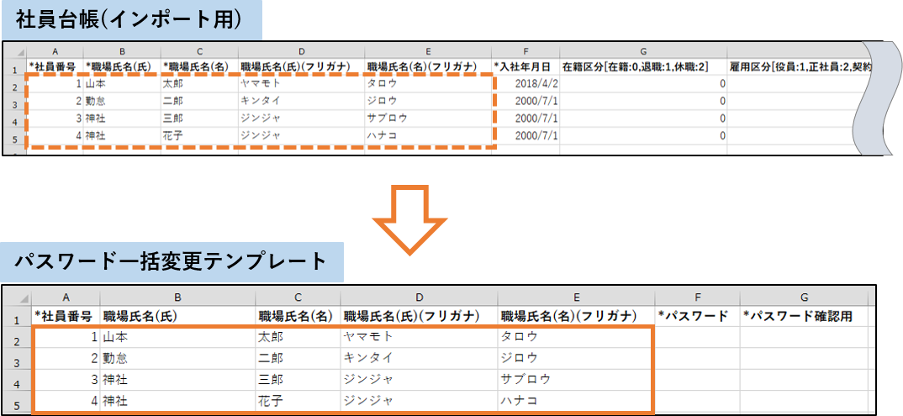
Task: Select column F header in the password template
Action: pos(696,297)
